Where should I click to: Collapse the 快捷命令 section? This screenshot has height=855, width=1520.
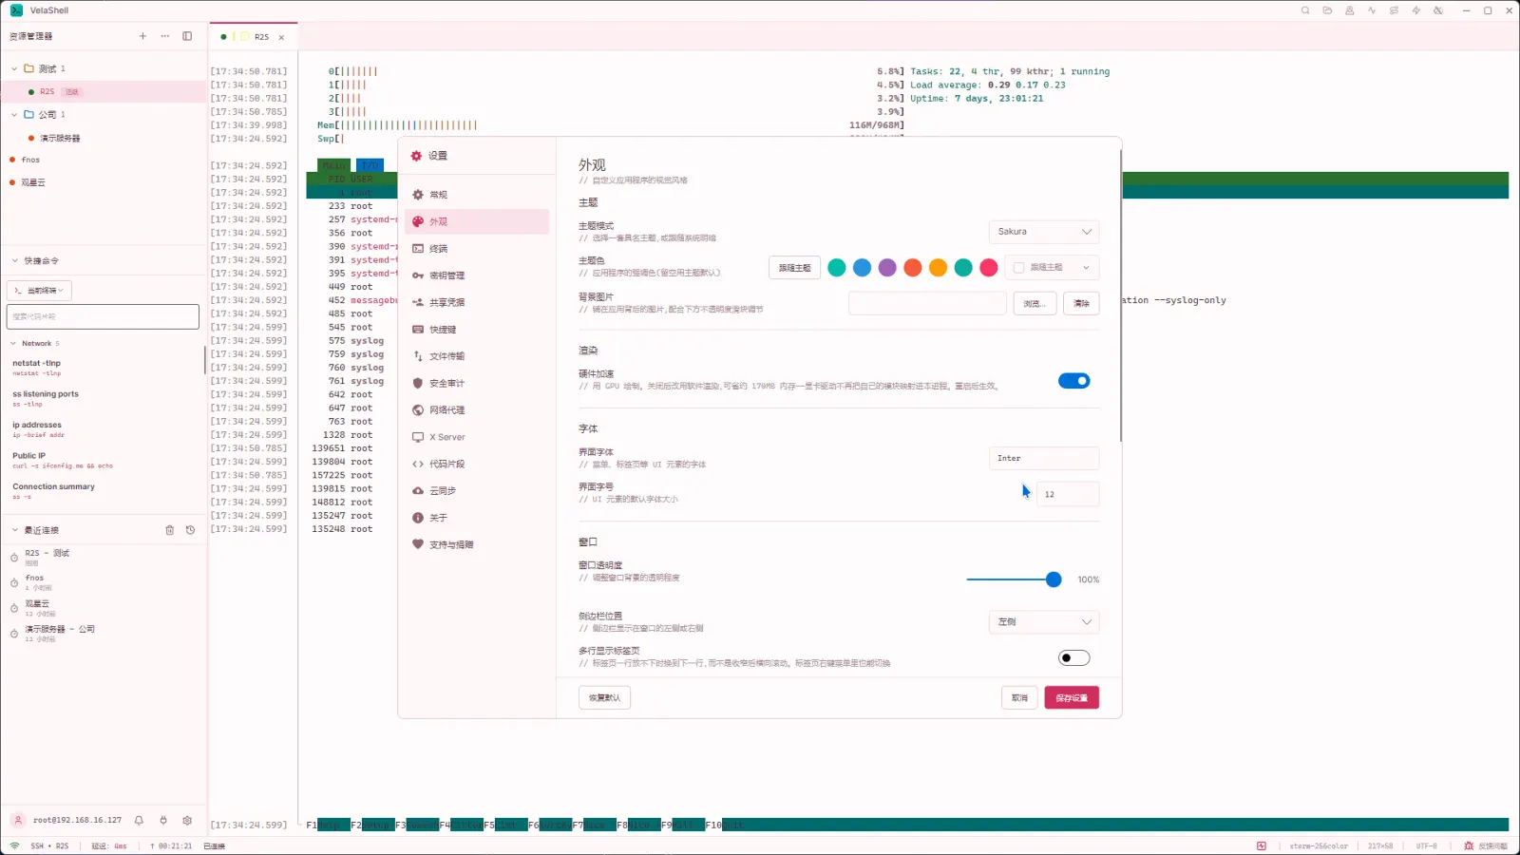[15, 260]
